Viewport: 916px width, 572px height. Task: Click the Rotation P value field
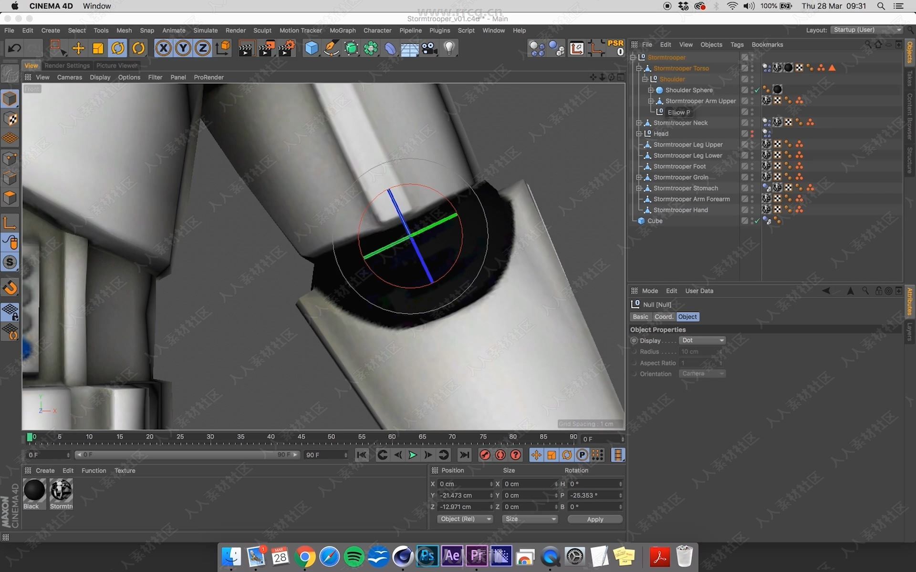pyautogui.click(x=594, y=496)
